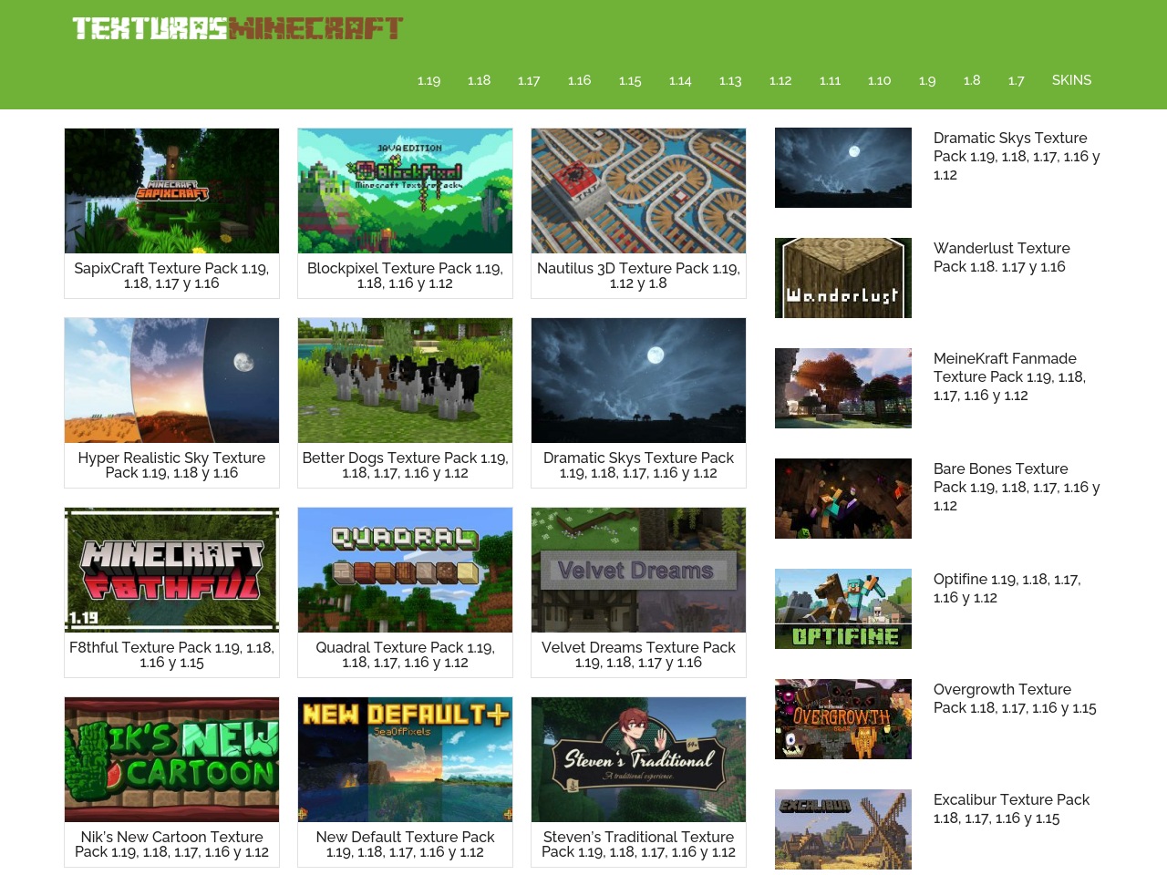
Task: Click the Nautilus 3D Texture Pack title link
Action: [x=638, y=275]
